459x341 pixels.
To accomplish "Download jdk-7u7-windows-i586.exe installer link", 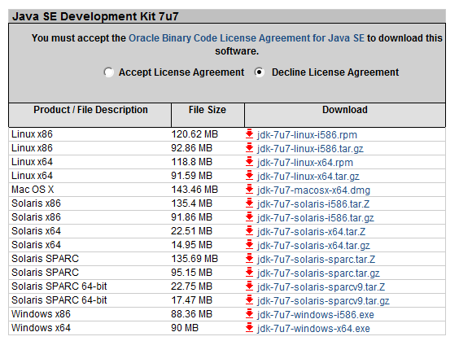I will tap(316, 315).
